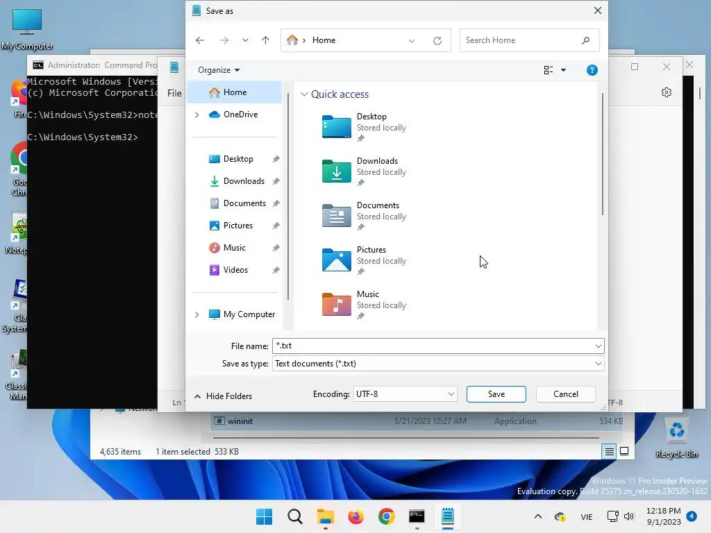Expand the My Computer tree node
Viewport: 711px width, 533px height.
point(196,314)
